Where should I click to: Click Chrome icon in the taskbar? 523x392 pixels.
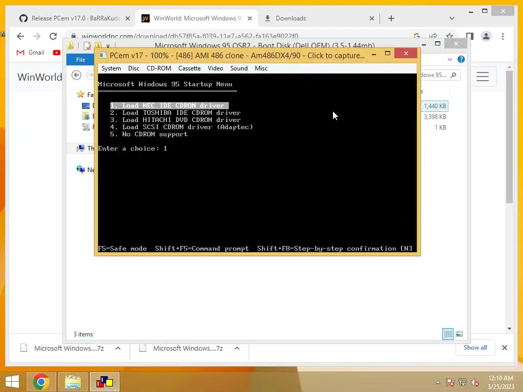(41, 382)
